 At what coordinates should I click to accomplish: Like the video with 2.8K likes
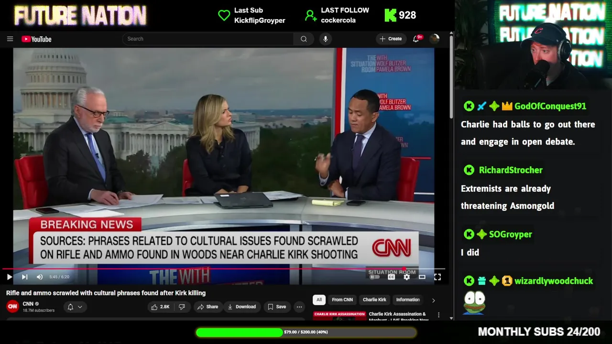tap(161, 307)
